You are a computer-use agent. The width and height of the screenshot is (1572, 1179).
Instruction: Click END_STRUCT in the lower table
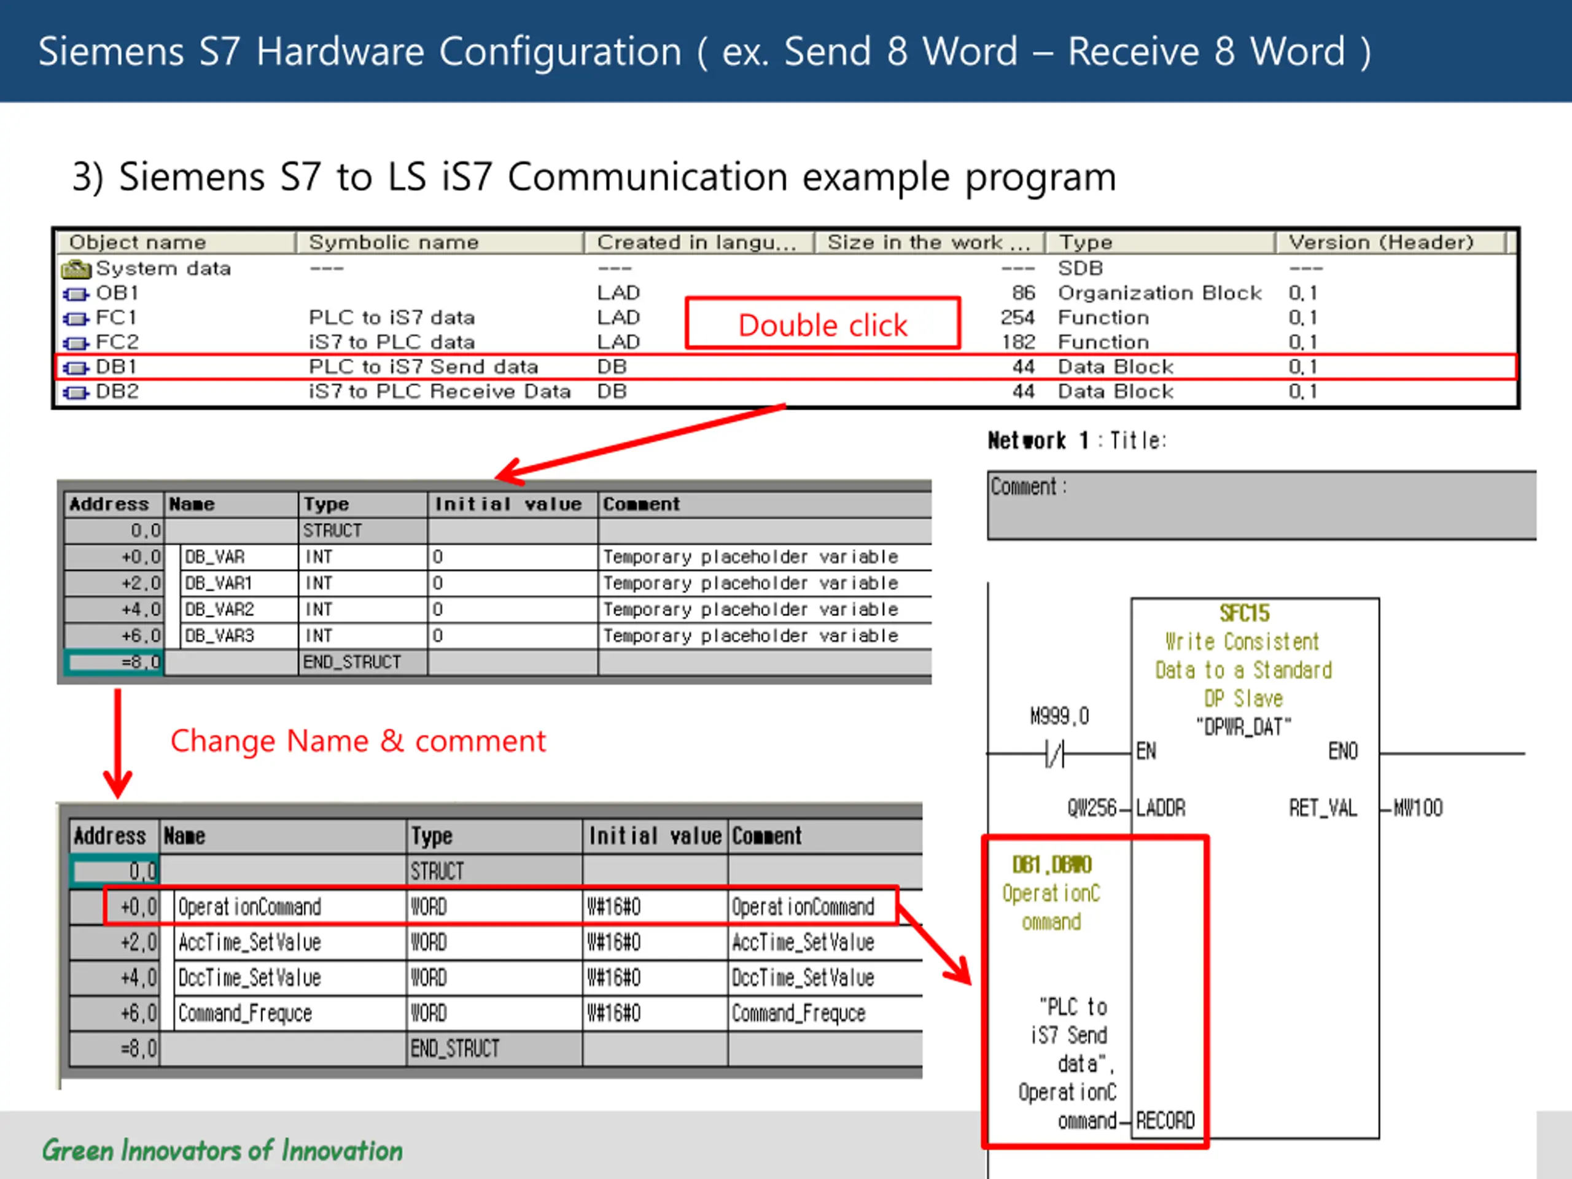(x=494, y=1049)
